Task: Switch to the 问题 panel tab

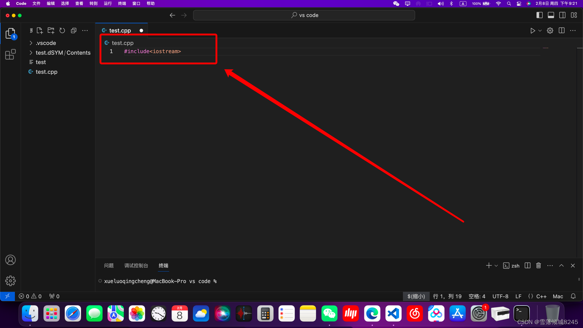Action: [109, 266]
